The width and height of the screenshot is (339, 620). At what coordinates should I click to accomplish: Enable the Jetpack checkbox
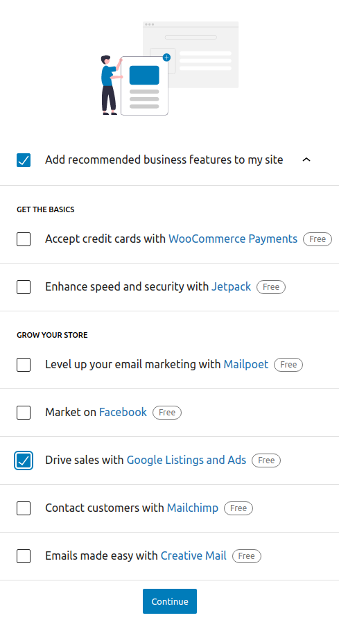(24, 287)
